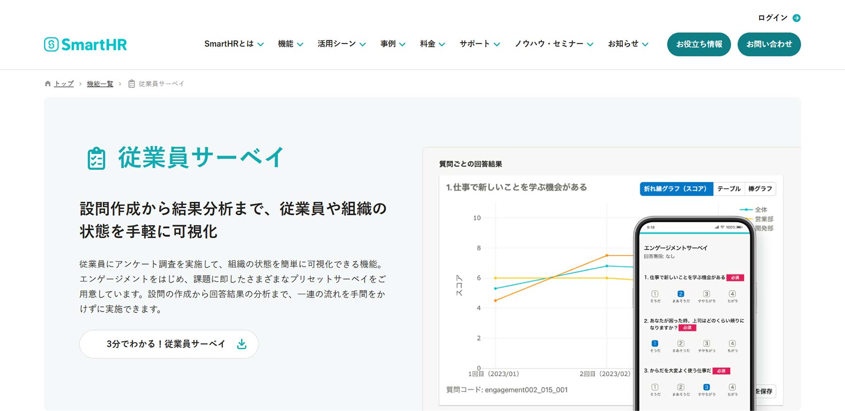Download 3分でわかる！従業員サーベイ

(169, 344)
